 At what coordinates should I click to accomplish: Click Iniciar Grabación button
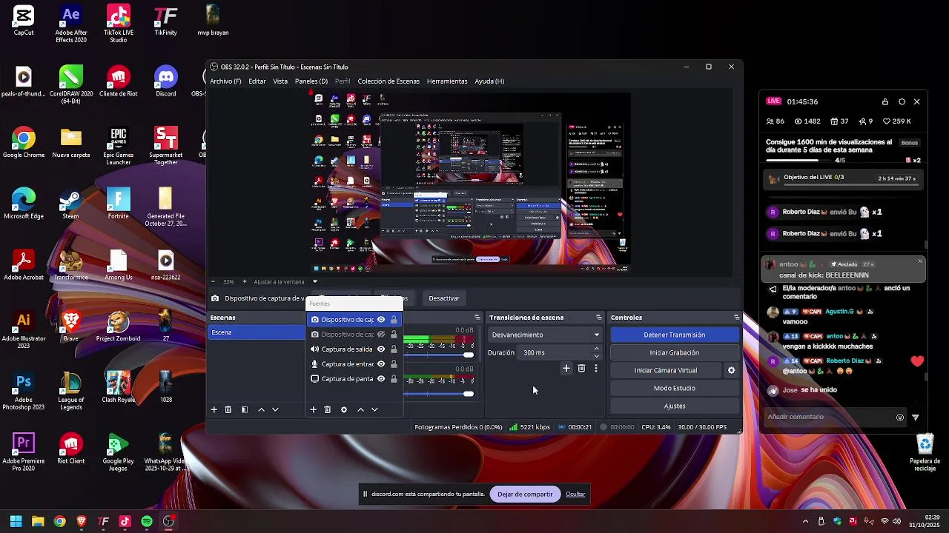coord(675,352)
